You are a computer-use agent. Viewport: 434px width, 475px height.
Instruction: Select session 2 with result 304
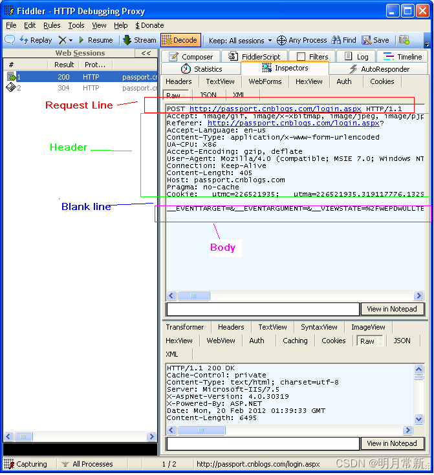pos(81,88)
